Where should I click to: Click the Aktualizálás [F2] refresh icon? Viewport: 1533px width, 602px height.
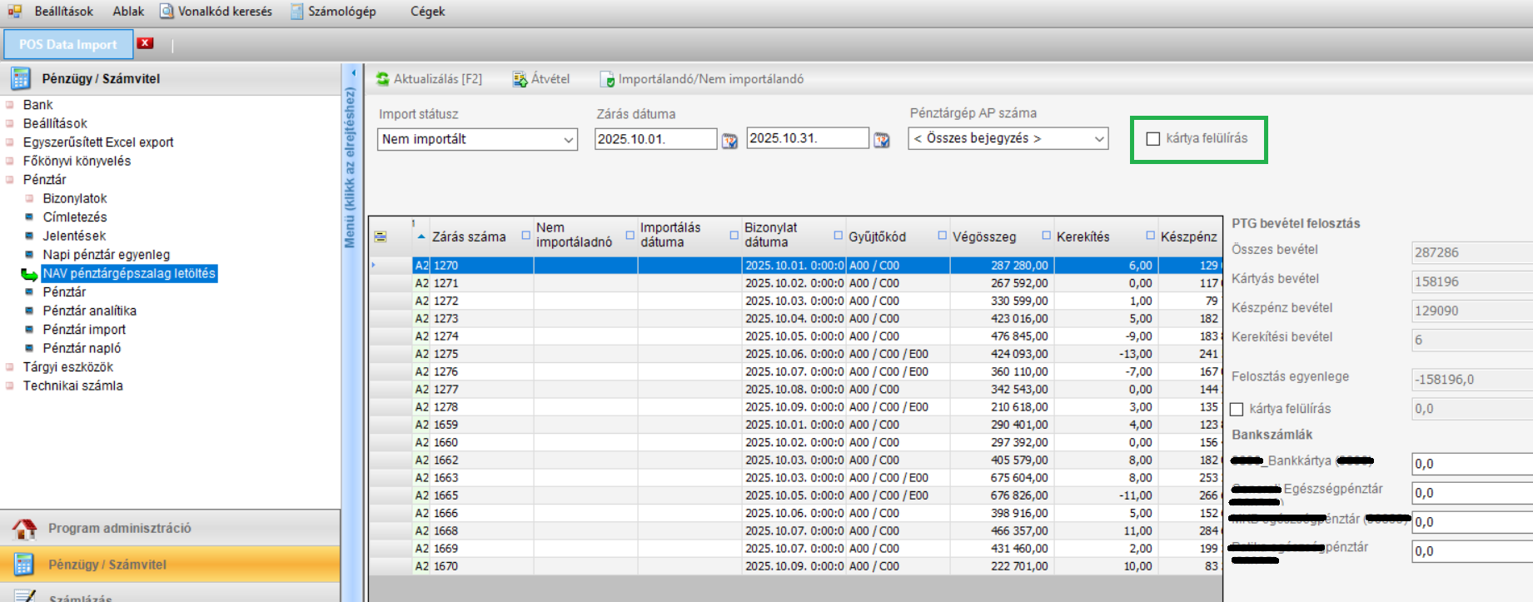click(383, 79)
